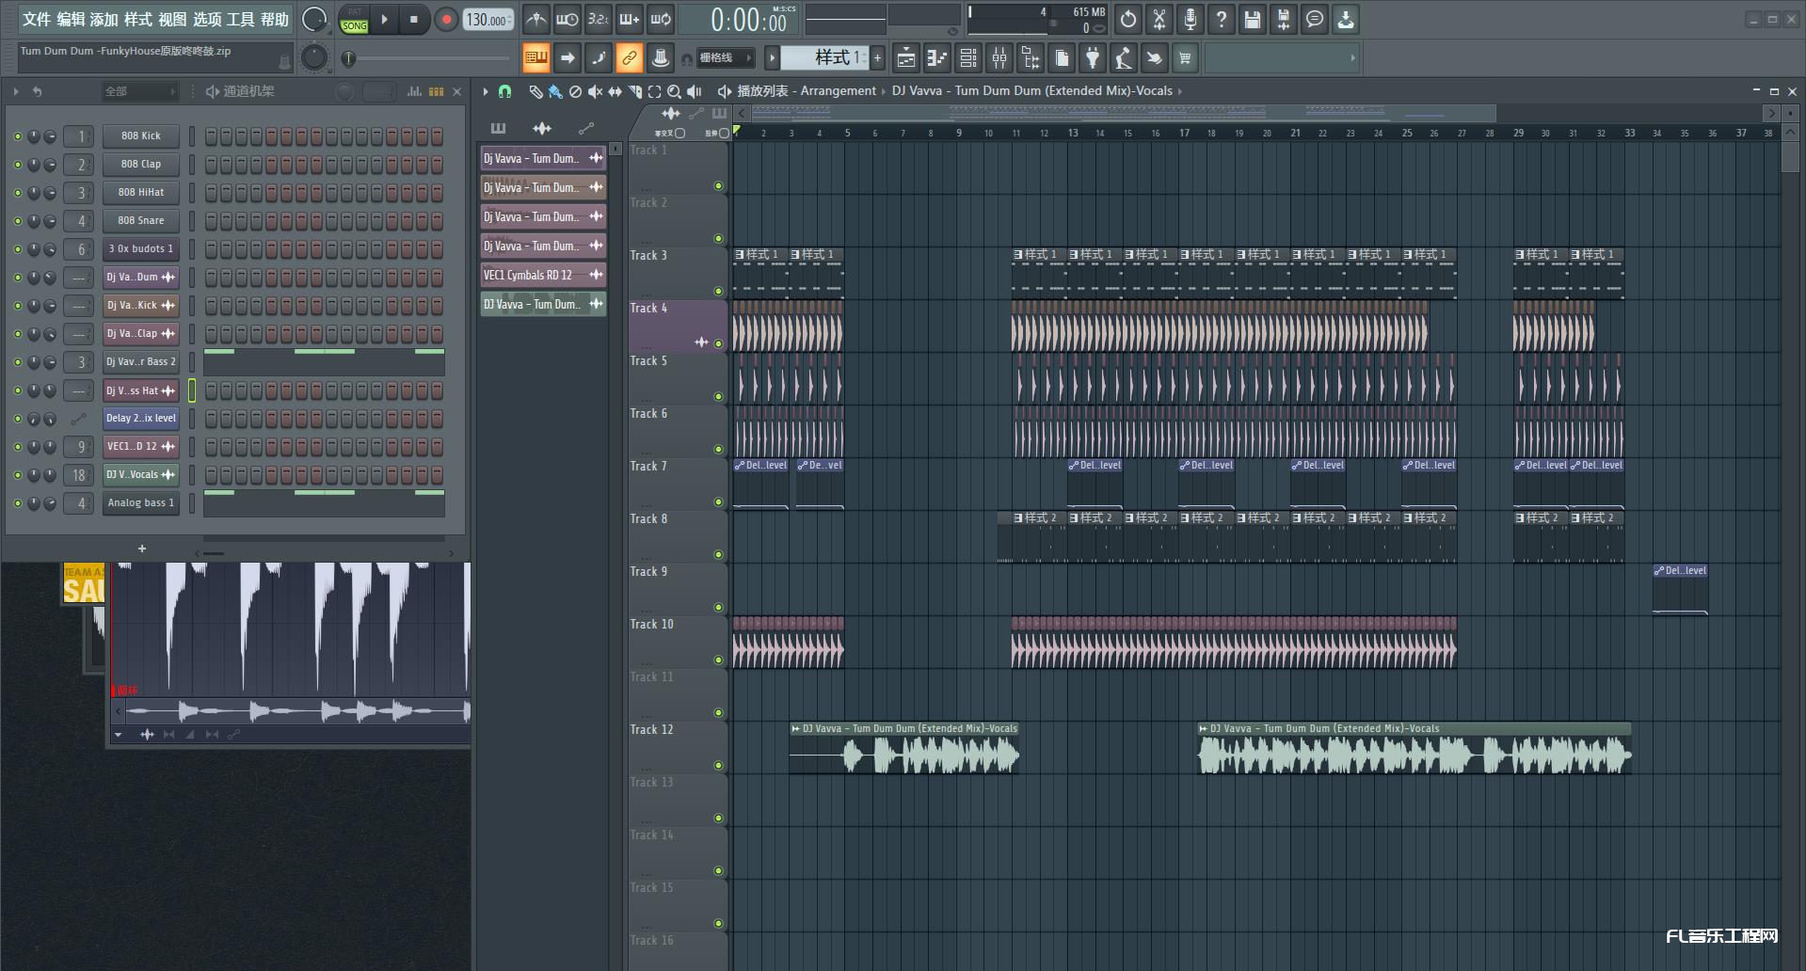1806x971 pixels.
Task: Toggle the playlist snap magnet icon
Action: [x=505, y=91]
